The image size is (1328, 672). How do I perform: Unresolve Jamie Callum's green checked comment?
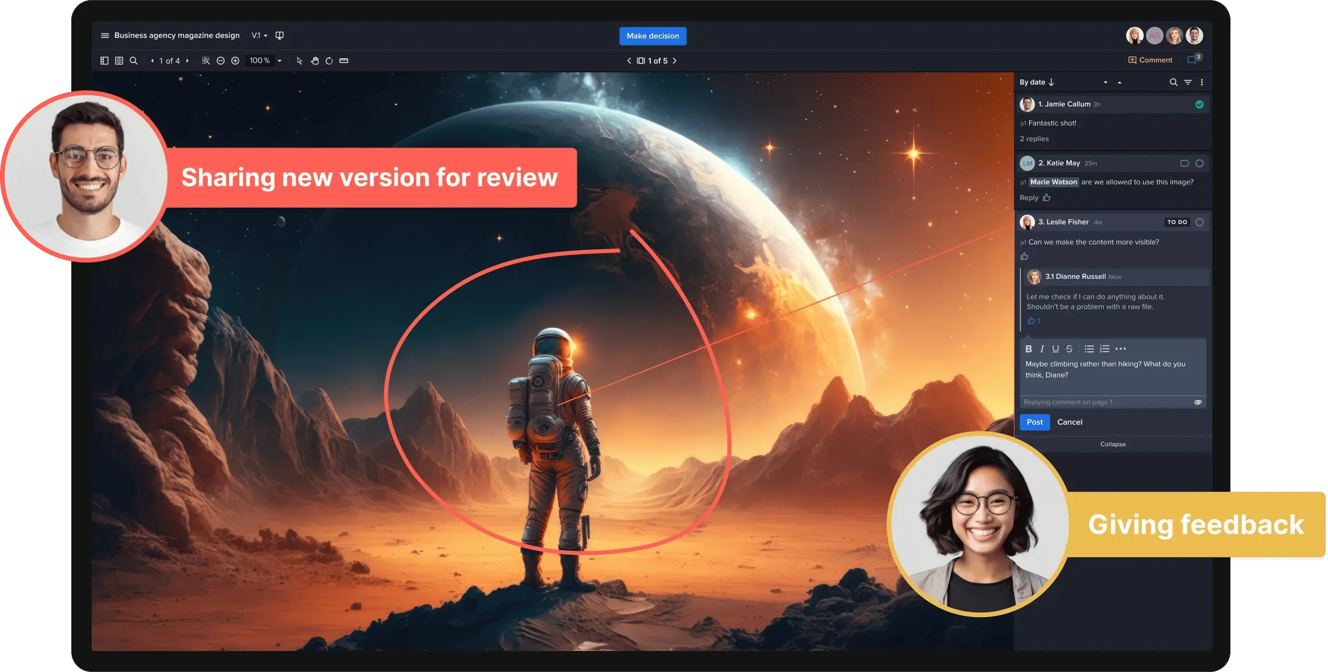pos(1200,104)
